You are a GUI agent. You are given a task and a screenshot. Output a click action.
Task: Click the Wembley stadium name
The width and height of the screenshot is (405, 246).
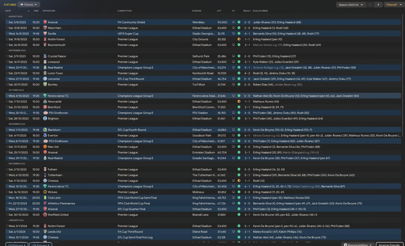point(198,22)
